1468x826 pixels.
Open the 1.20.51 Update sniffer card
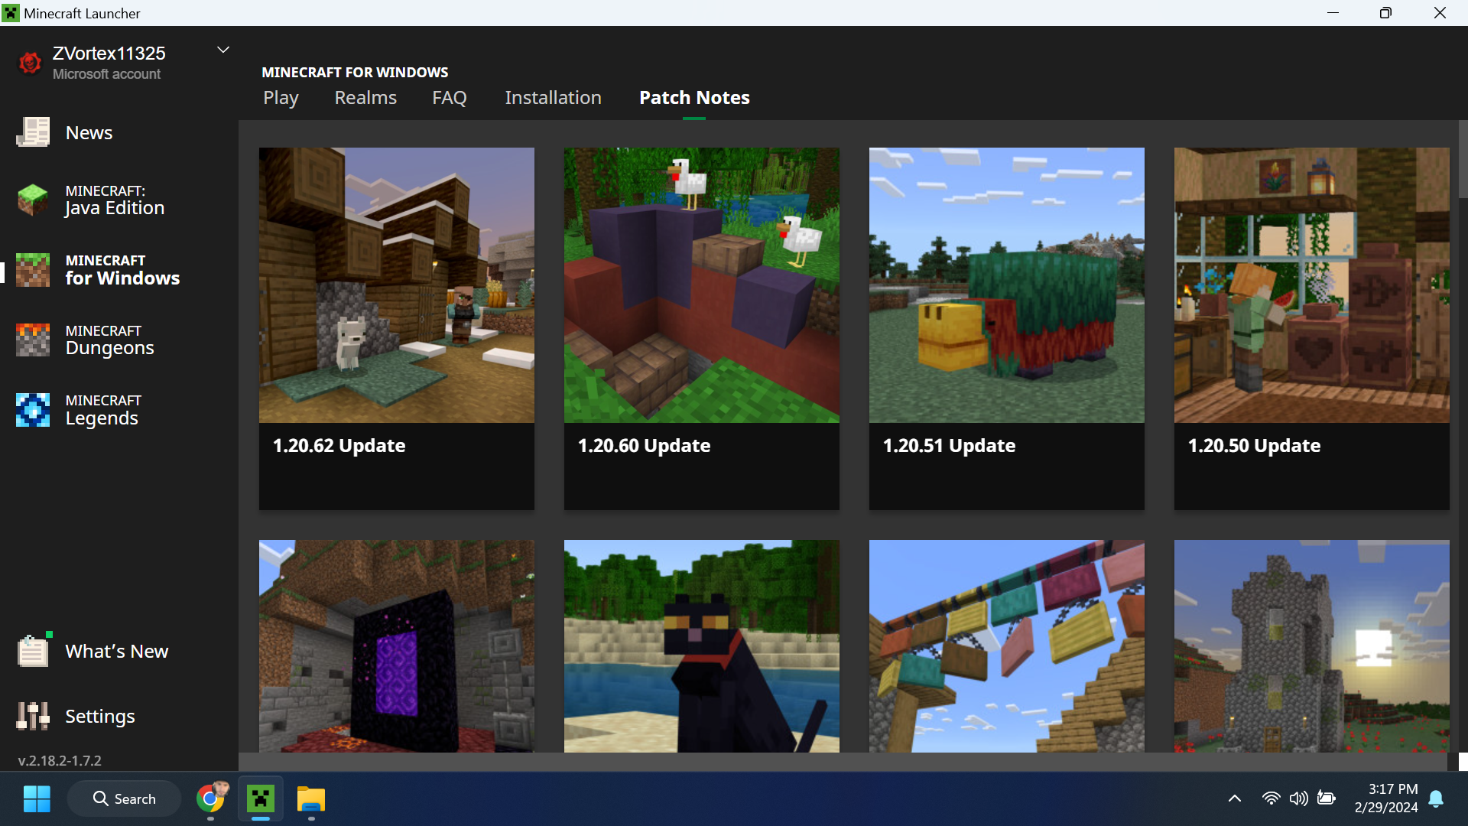coord(1006,285)
